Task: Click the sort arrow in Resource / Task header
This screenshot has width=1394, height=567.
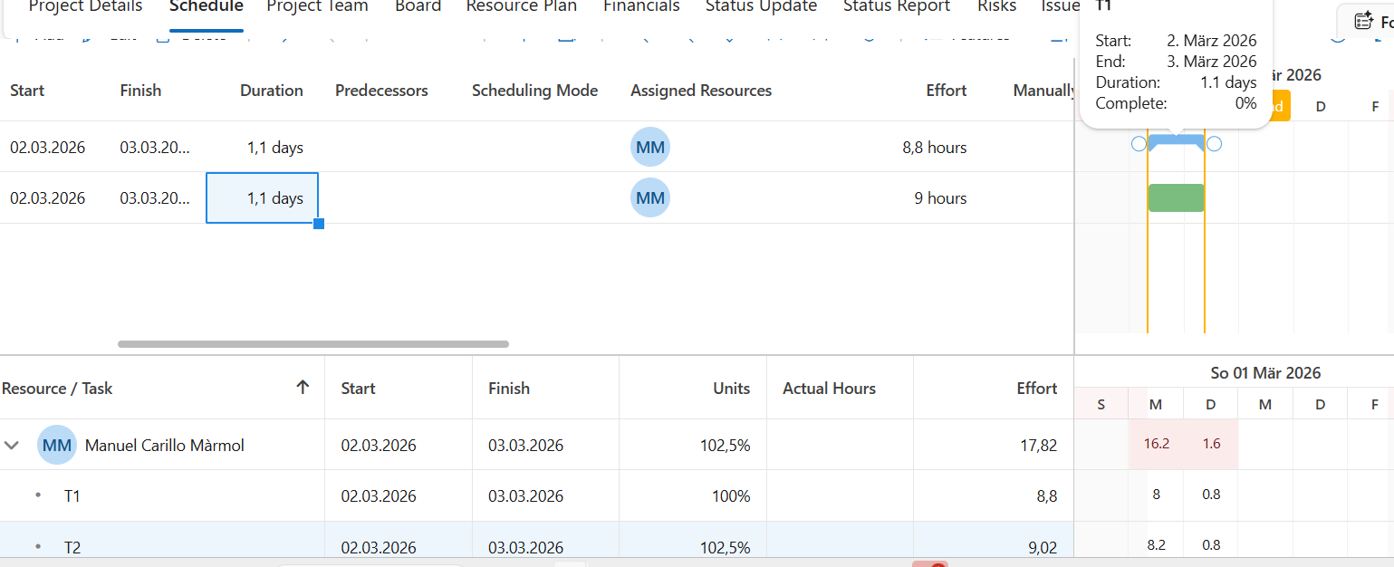Action: tap(303, 388)
